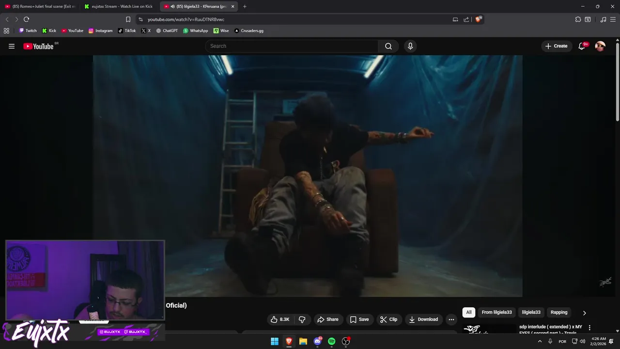Share this page from address bar

pos(466,19)
